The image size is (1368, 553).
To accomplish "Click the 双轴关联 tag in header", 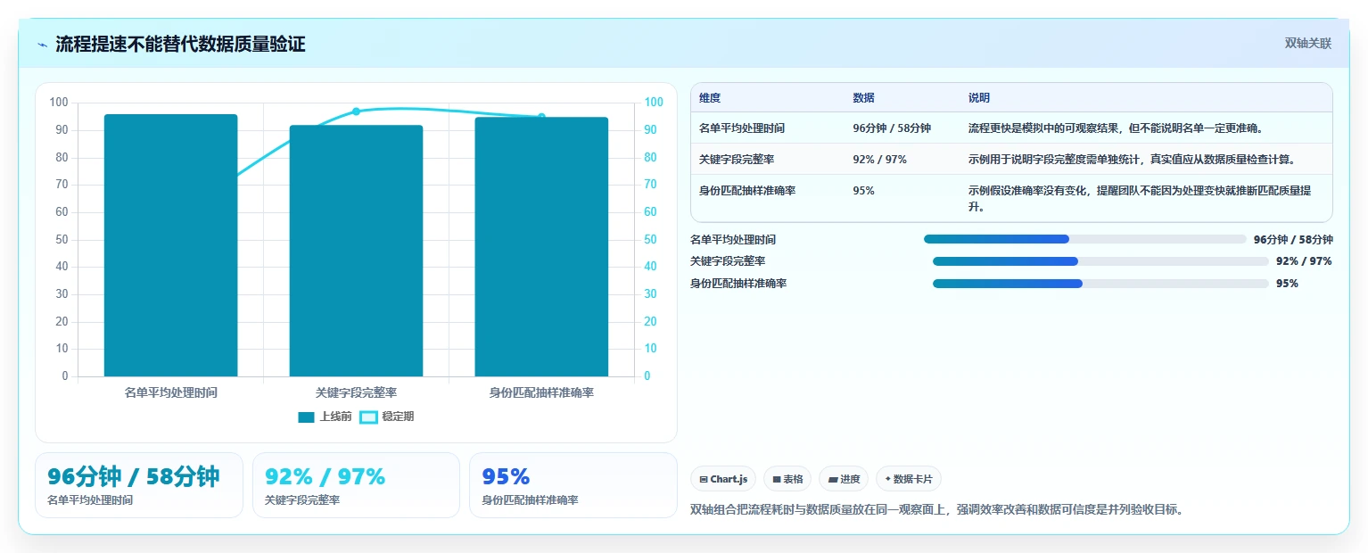I will [1308, 43].
